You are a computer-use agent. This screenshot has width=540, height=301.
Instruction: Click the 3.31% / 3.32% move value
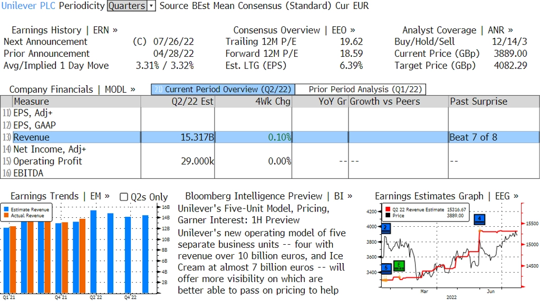point(165,66)
